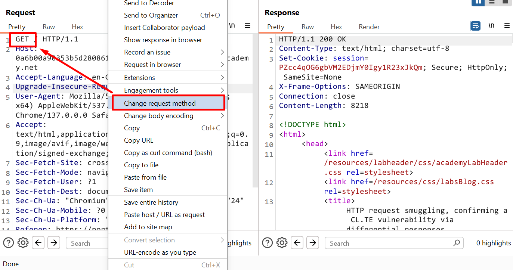
Task: Open the Request panel hamburger options menu
Action: [x=247, y=26]
